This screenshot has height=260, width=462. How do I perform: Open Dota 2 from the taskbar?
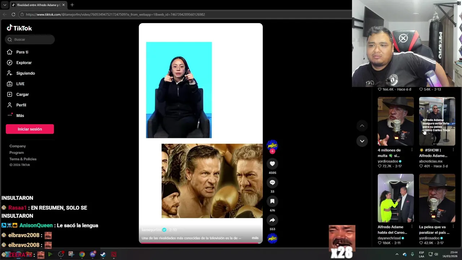coord(114,254)
